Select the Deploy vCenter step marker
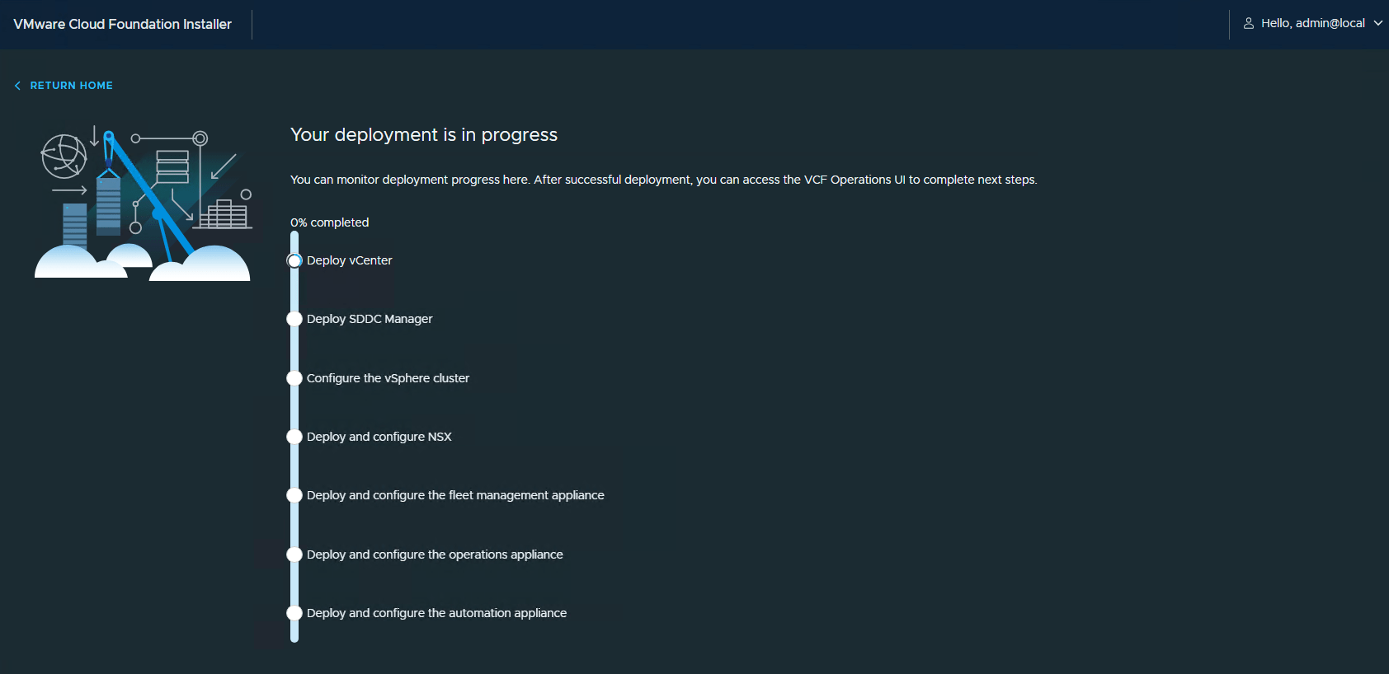The height and width of the screenshot is (674, 1389). pos(294,260)
